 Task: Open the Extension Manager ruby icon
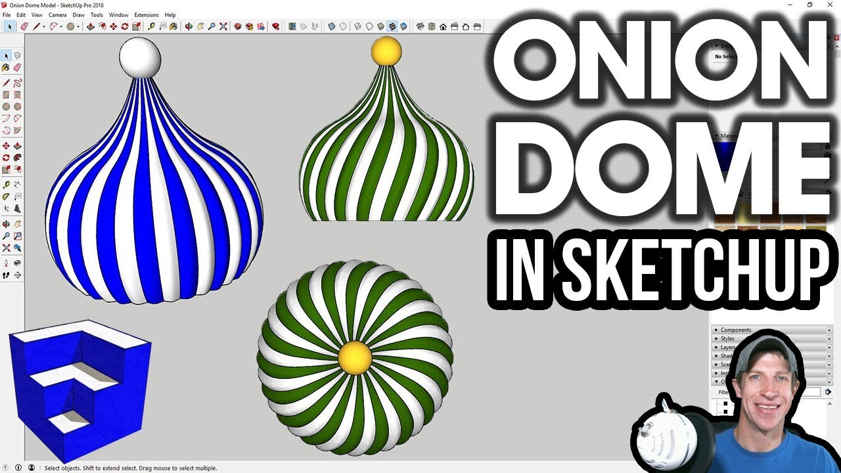point(275,26)
